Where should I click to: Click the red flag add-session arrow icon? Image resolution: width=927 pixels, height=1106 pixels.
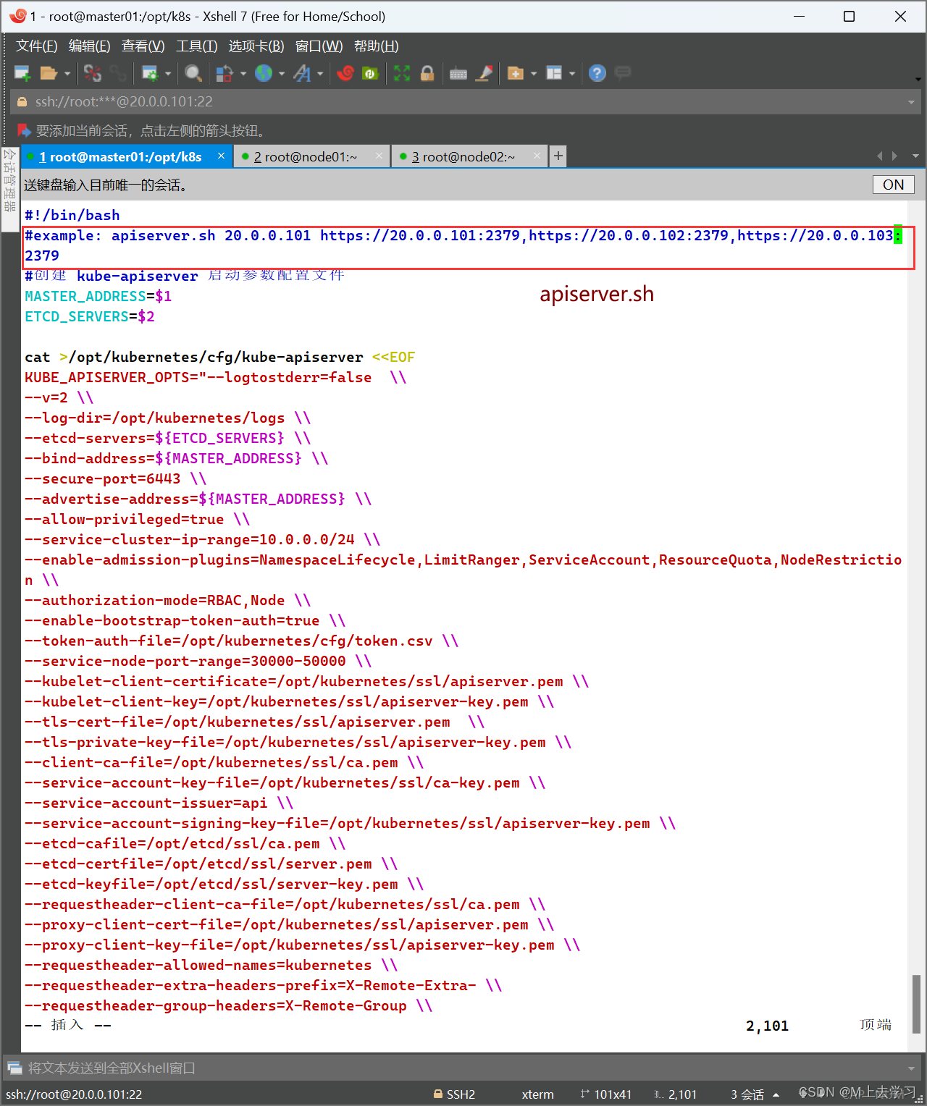click(24, 130)
